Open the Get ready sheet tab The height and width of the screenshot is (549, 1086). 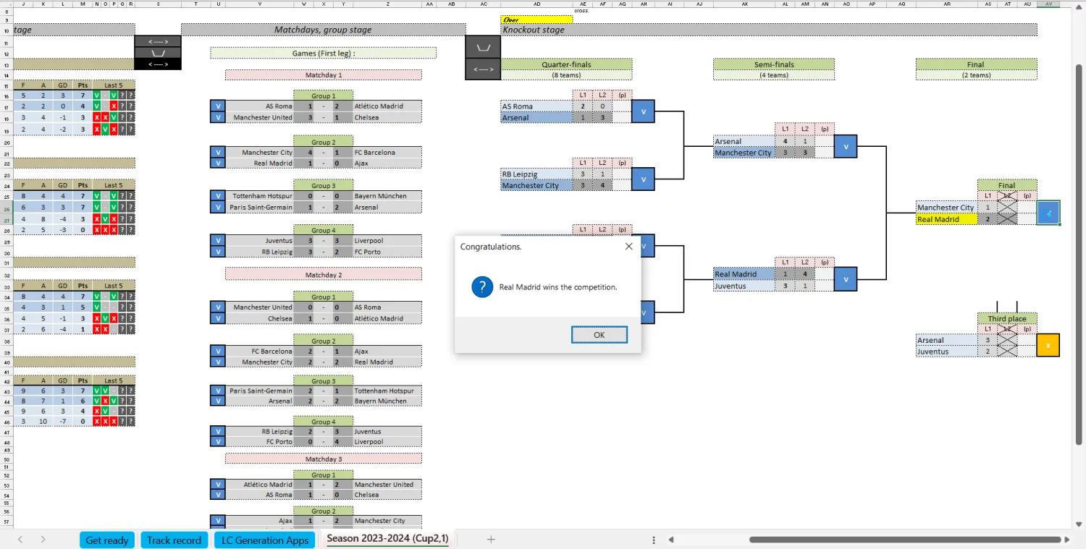tap(107, 540)
